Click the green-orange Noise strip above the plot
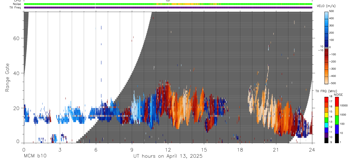Viewport: 351px width, 162px height. (168, 4)
